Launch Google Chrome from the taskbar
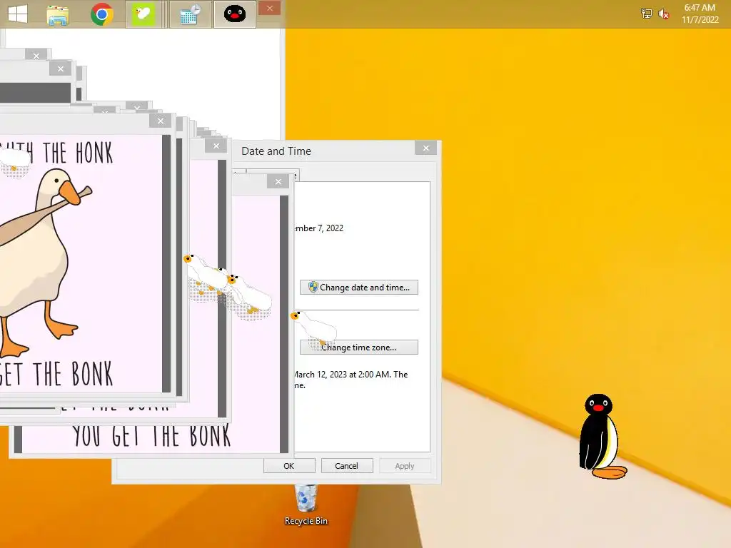 pos(101,14)
